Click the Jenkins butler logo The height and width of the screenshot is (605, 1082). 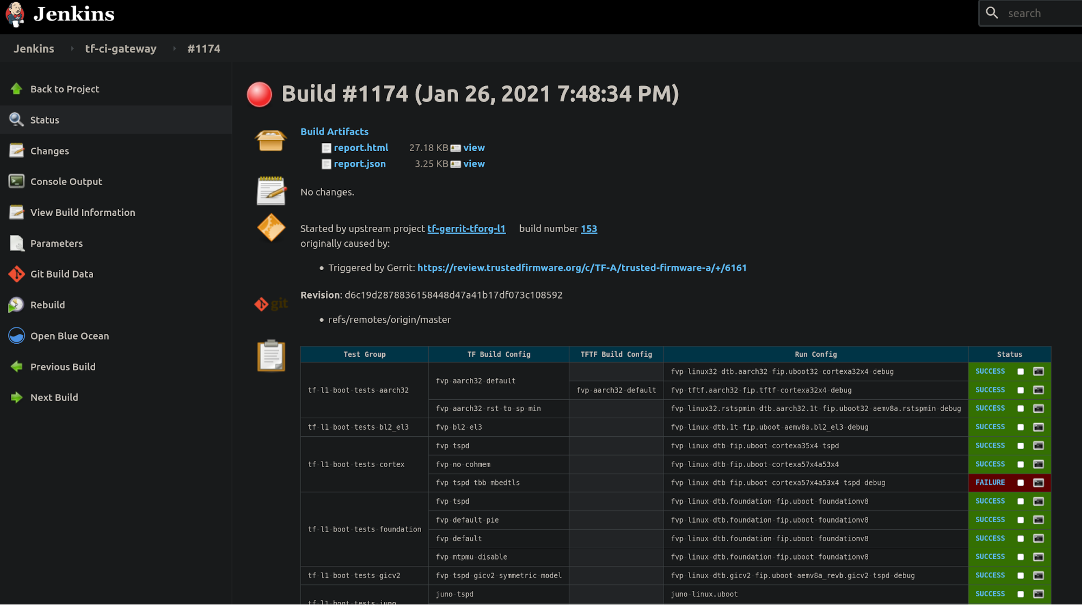pyautogui.click(x=15, y=14)
